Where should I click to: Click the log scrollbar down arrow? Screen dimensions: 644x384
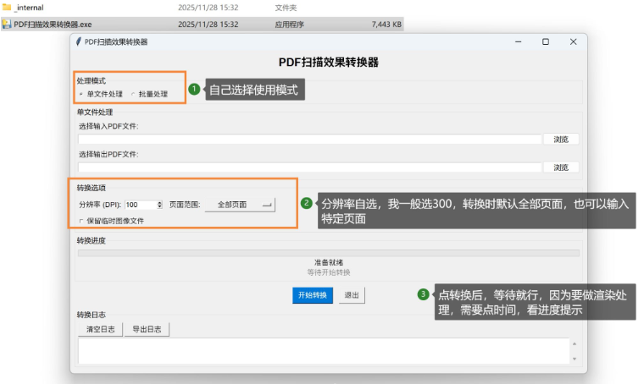point(575,359)
